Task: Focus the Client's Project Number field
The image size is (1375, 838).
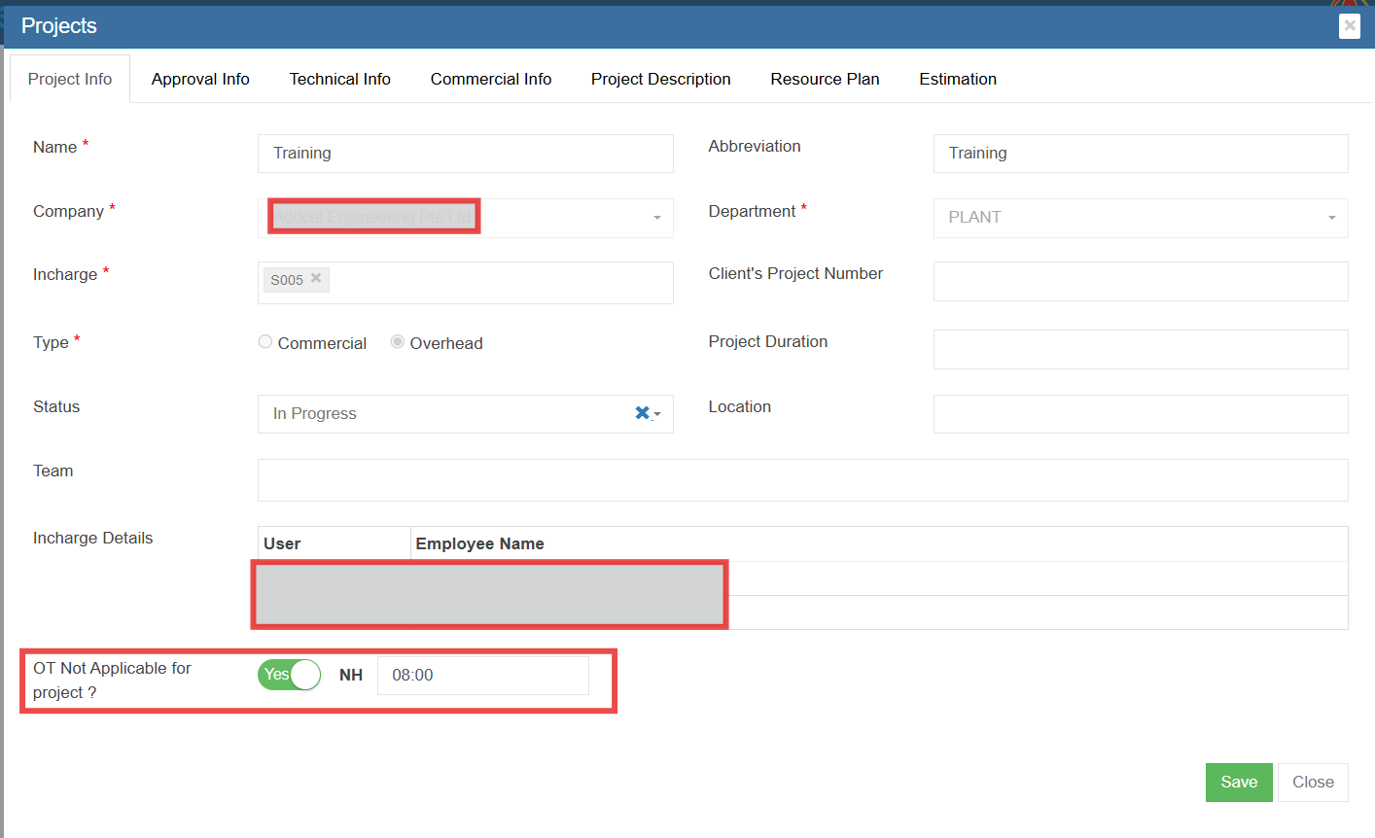Action: pos(1140,282)
